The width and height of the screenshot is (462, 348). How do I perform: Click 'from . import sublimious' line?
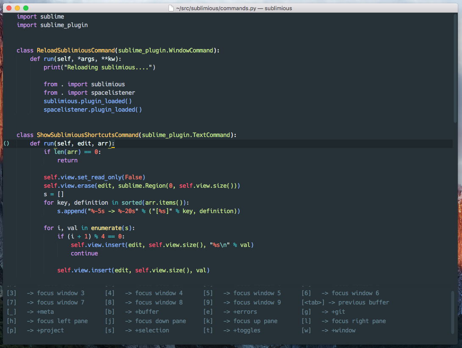tap(84, 85)
